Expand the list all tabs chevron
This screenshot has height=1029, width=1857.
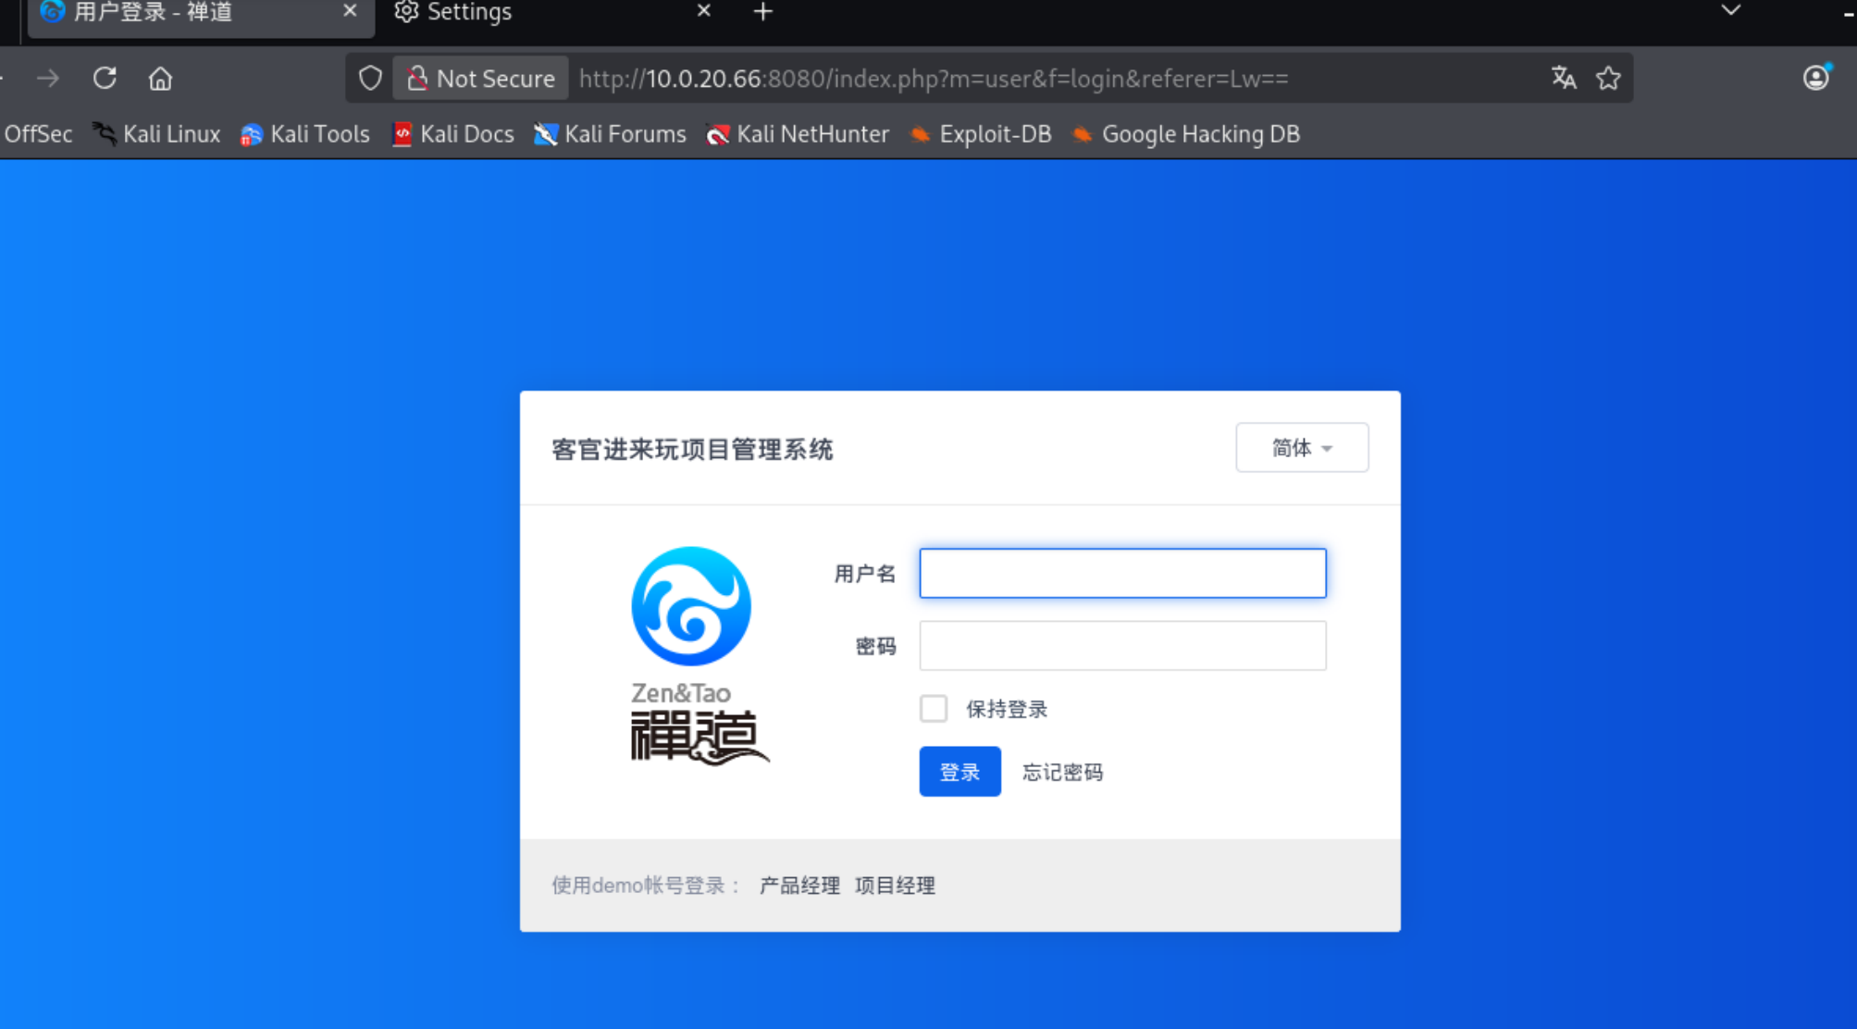[1730, 11]
